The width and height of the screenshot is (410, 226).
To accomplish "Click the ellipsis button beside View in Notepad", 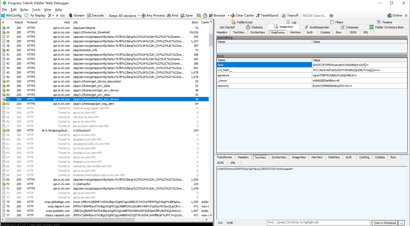I will 401,223.
